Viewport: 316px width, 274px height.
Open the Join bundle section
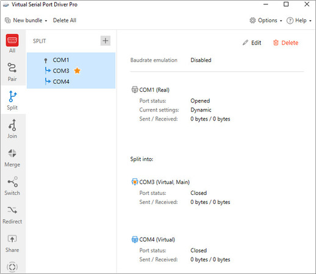coord(12,129)
